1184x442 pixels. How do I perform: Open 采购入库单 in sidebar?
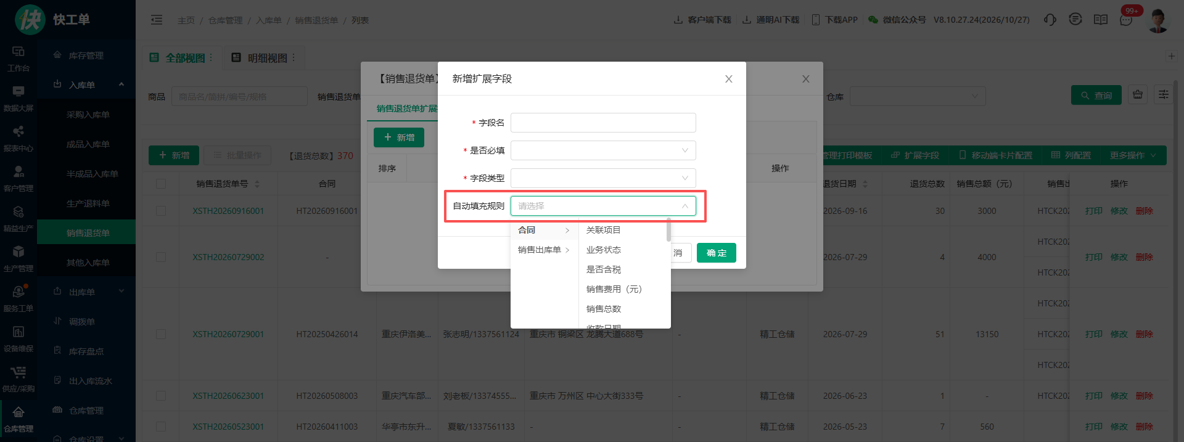pyautogui.click(x=88, y=115)
